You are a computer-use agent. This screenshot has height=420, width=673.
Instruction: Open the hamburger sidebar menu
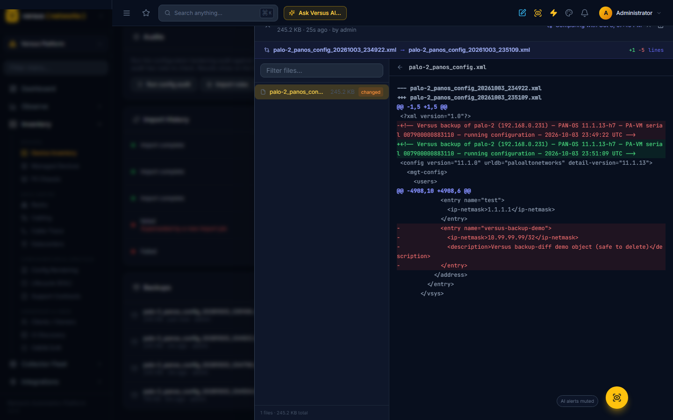(x=127, y=13)
